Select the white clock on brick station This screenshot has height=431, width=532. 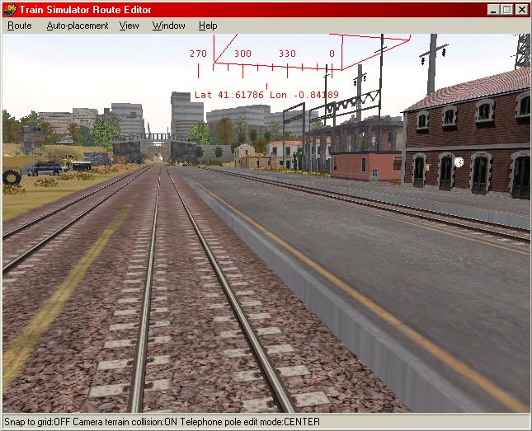(459, 162)
